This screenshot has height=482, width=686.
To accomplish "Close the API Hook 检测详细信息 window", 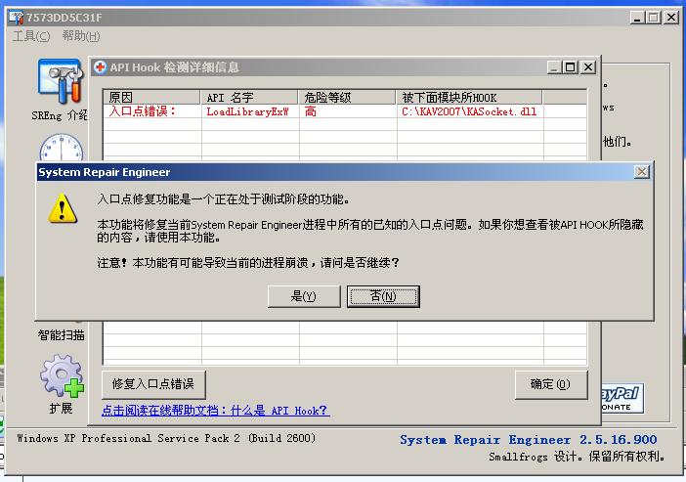I will [588, 67].
